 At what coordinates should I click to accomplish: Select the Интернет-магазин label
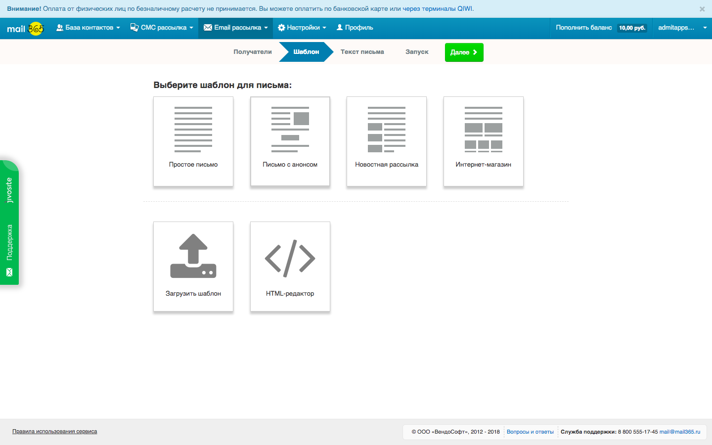pyautogui.click(x=484, y=165)
